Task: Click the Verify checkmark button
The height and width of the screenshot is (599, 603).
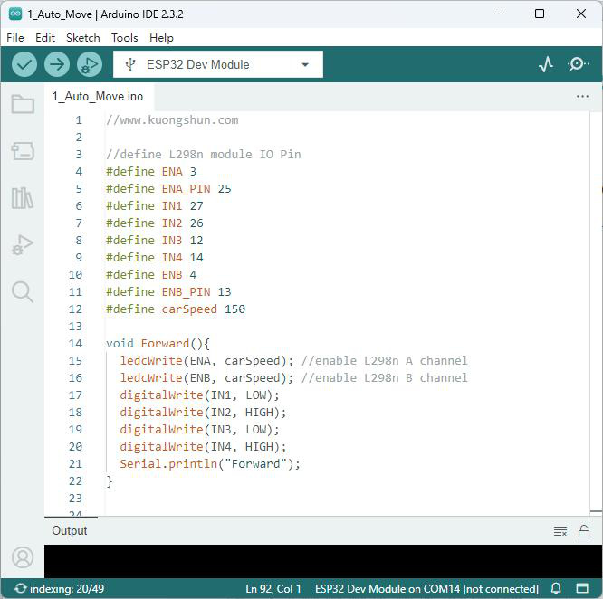Action: click(x=24, y=64)
